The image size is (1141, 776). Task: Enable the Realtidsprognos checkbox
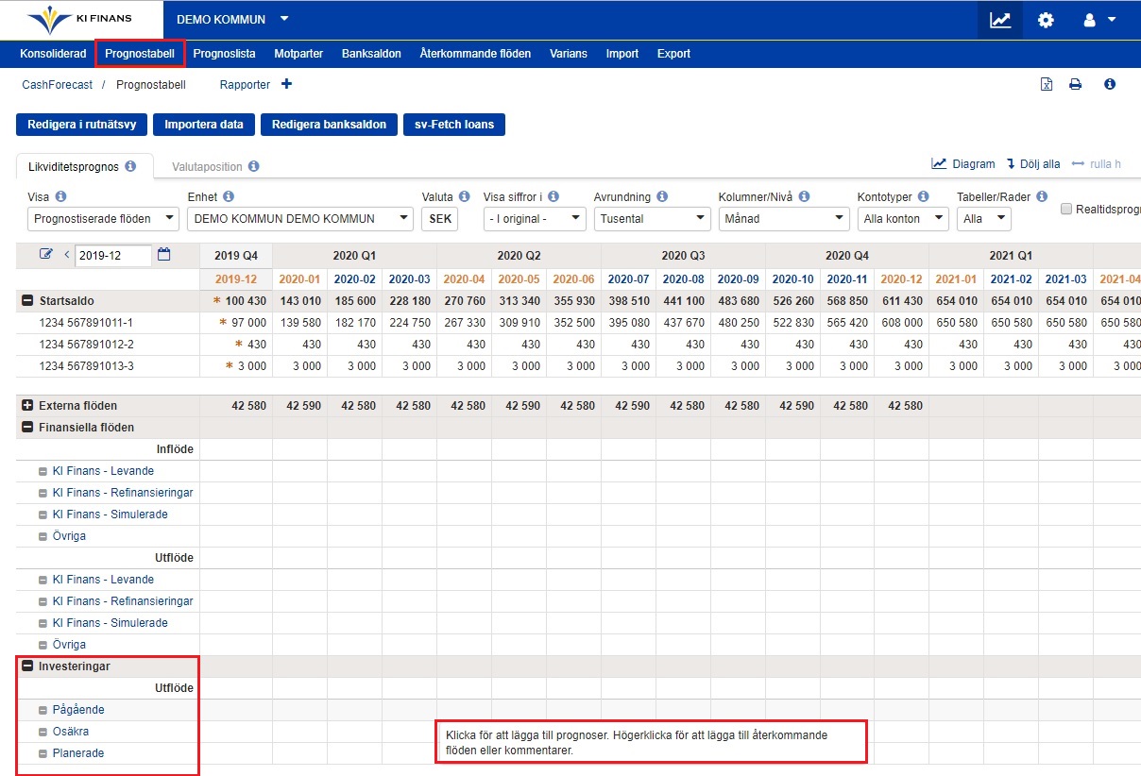[1066, 209]
